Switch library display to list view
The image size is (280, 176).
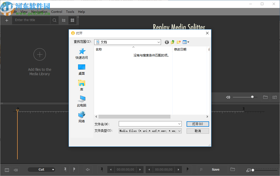(x=63, y=20)
